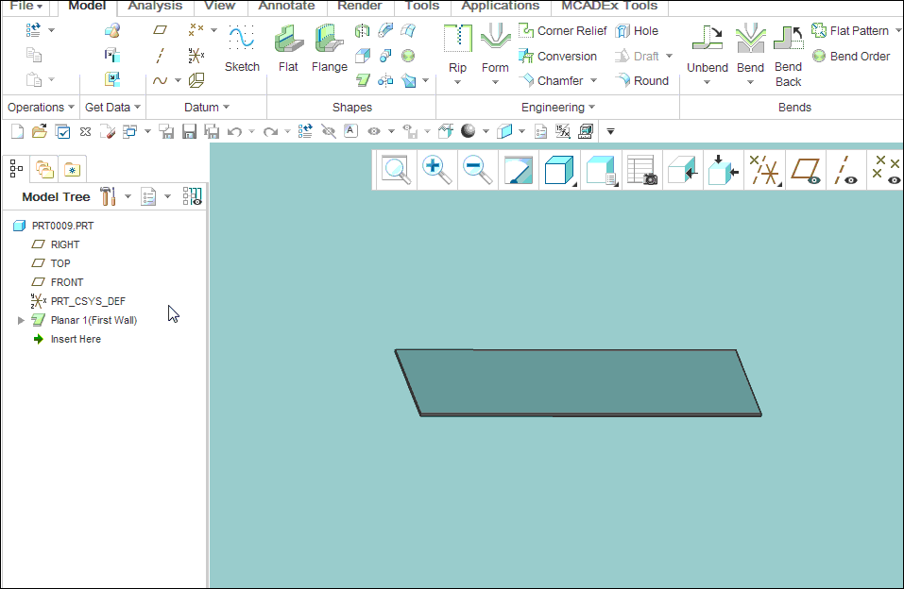Select the Round tool
This screenshot has height=589, width=904.
[641, 80]
